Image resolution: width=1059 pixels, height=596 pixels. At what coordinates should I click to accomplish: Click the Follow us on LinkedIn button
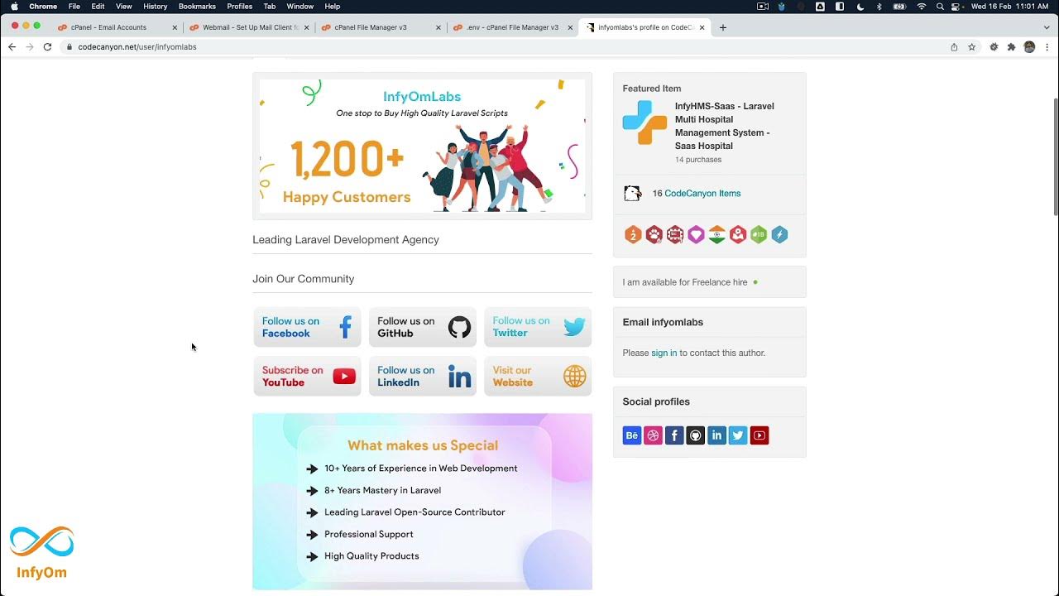click(423, 377)
